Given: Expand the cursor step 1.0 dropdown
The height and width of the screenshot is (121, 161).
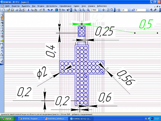Looking at the screenshot, I should point(129,10).
